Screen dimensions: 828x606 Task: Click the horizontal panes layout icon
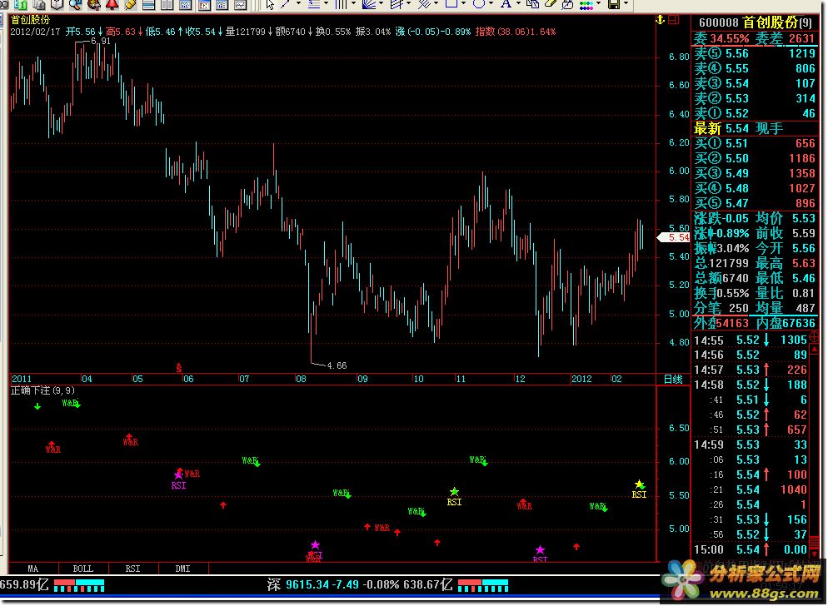point(148,5)
